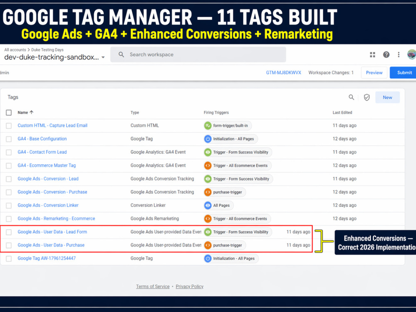Viewport: 416px width, 312px height.
Task: Open container ID GTM-MJ8DKWVX link
Action: (284, 72)
